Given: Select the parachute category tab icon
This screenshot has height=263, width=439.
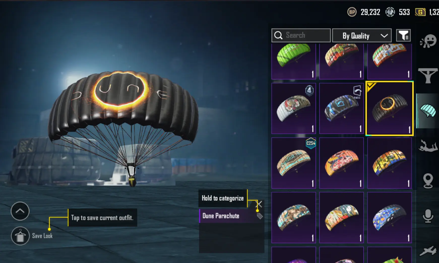Looking at the screenshot, I should click(x=428, y=111).
